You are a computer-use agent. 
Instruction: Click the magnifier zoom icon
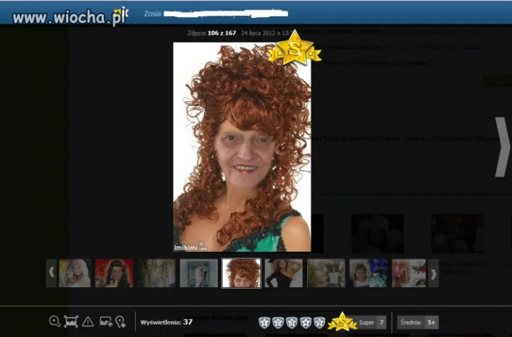pyautogui.click(x=55, y=321)
